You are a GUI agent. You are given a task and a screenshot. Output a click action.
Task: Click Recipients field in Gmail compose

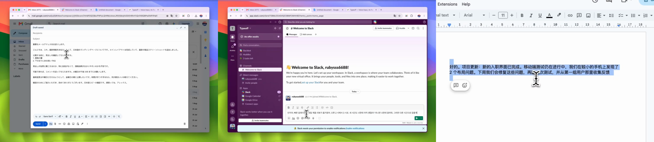point(109,33)
